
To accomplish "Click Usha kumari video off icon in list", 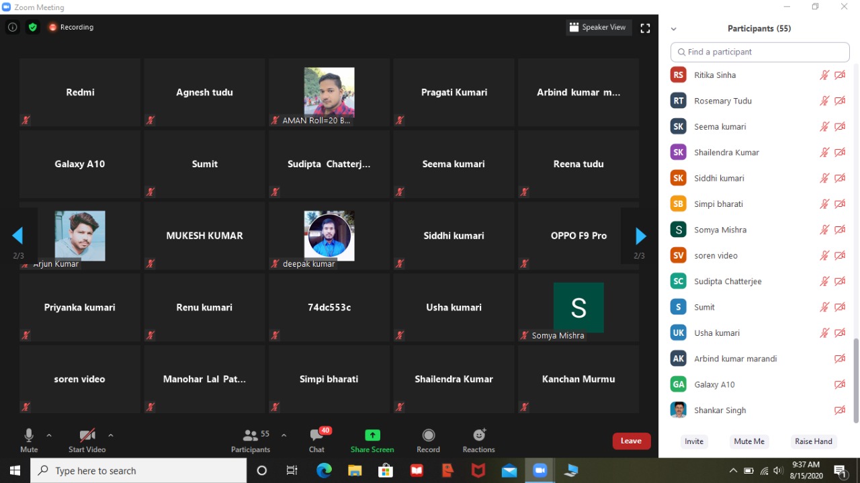I will coord(840,333).
